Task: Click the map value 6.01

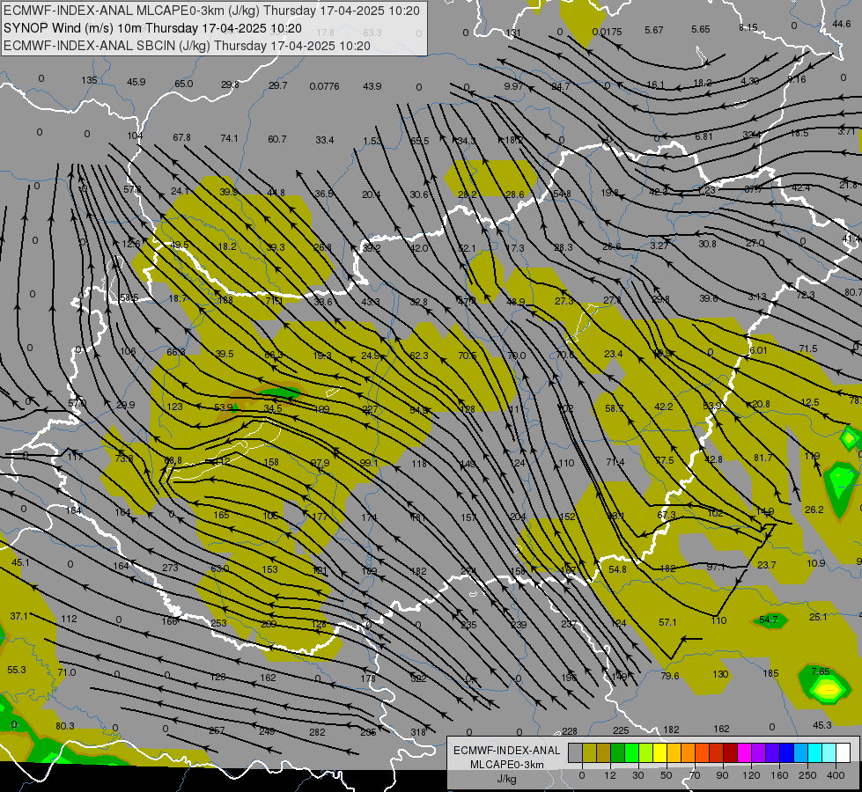Action: [x=758, y=350]
